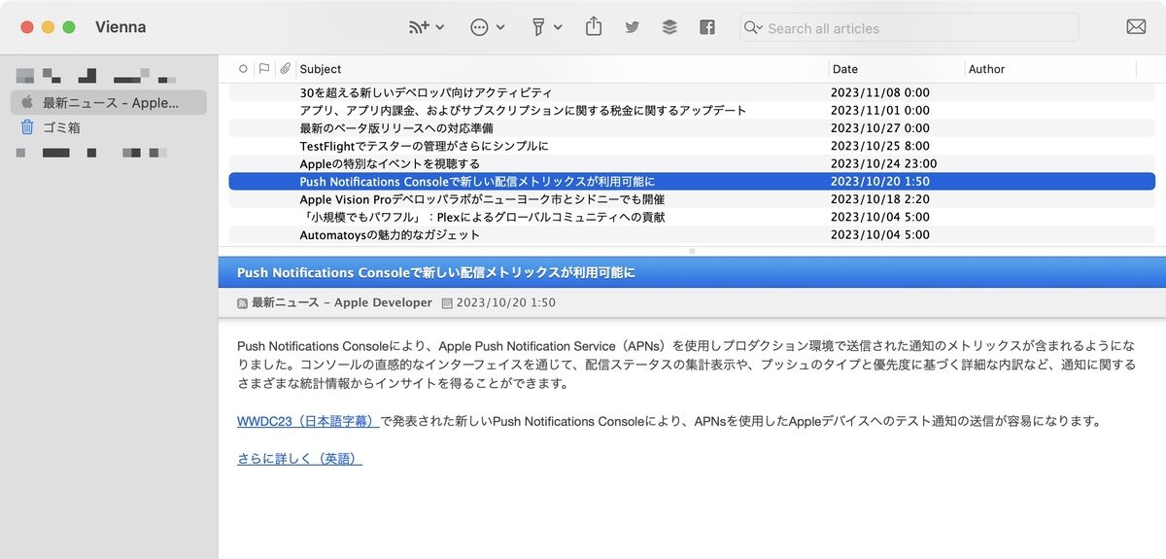The height and width of the screenshot is (559, 1166).
Task: Click the calendar icon beside article date
Action: pos(447,303)
